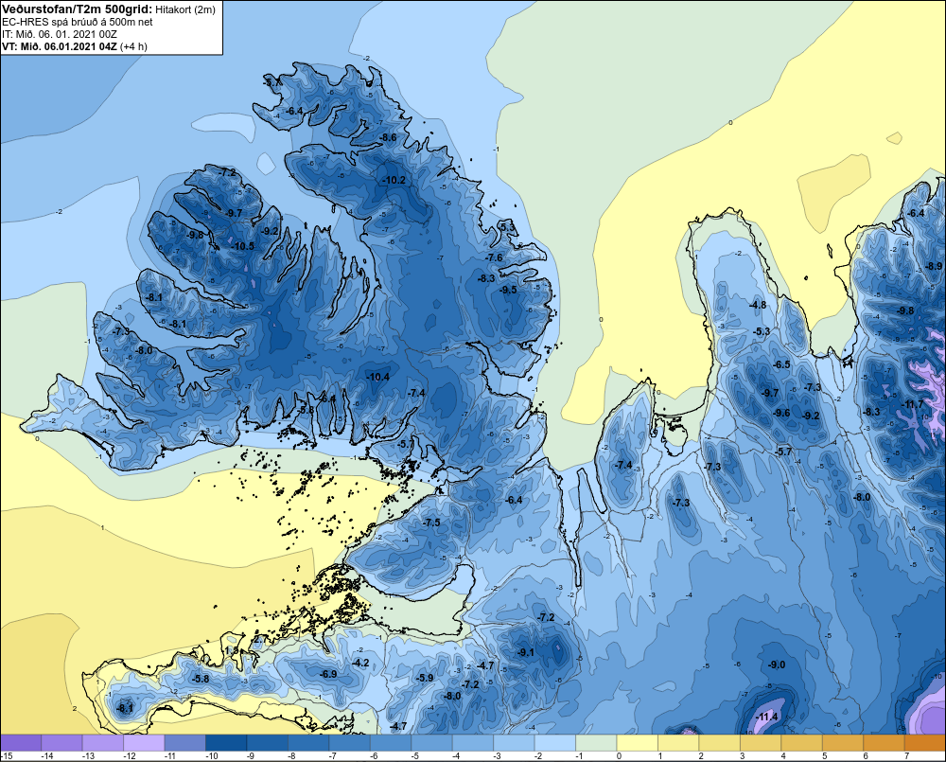Click the -9.6 temperature label
Screen dimensions: 946x762
tap(782, 413)
